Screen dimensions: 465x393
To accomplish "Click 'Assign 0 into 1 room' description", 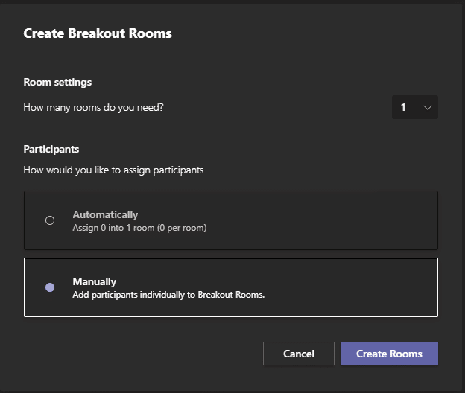I will (113, 228).
